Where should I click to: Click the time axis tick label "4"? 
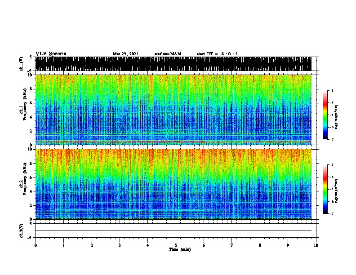[148, 245]
